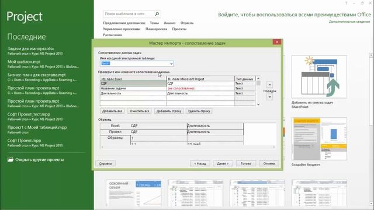Click the В: поле Microsoft Project column header
Image resolution: width=374 pixels, height=210 pixels.
200,79
